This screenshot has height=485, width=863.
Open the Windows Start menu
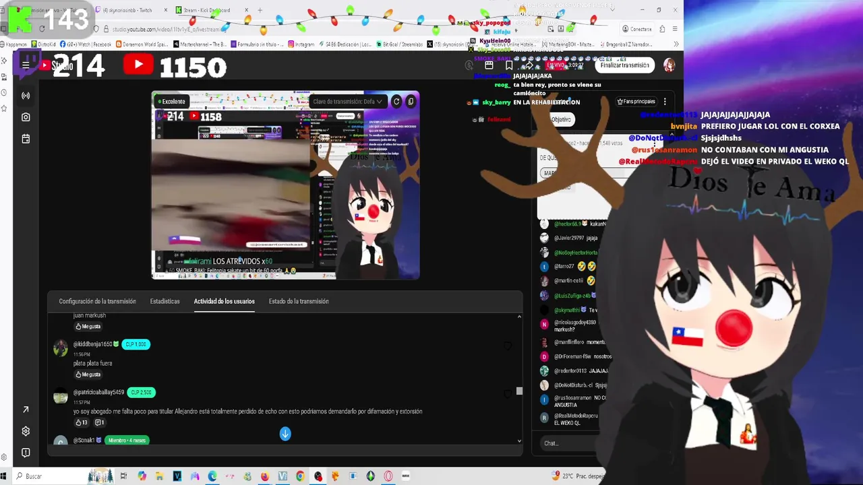click(4, 476)
